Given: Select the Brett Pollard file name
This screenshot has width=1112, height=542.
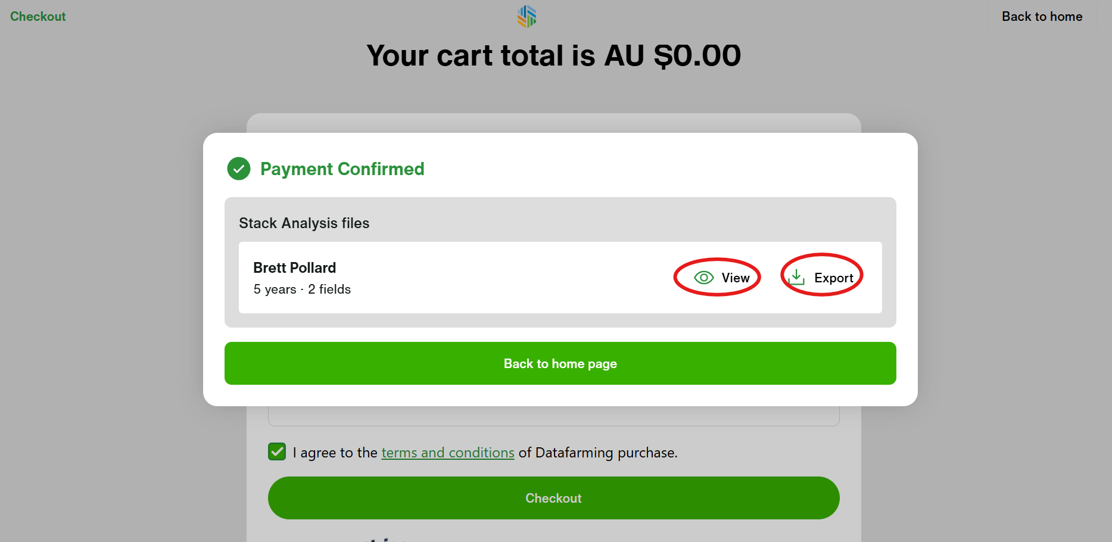Looking at the screenshot, I should [x=295, y=267].
